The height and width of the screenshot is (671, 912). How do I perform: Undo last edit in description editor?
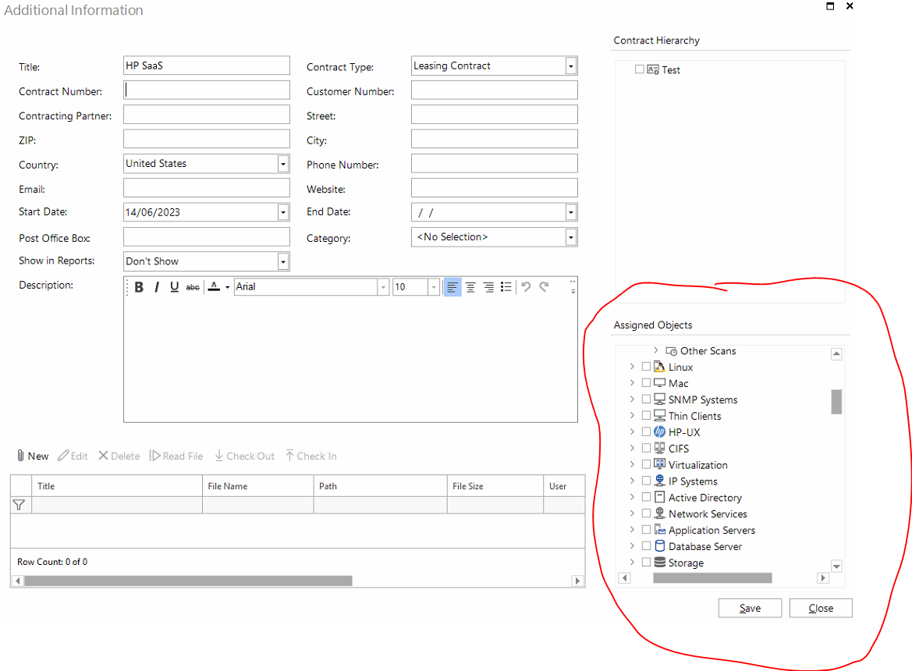coord(526,287)
